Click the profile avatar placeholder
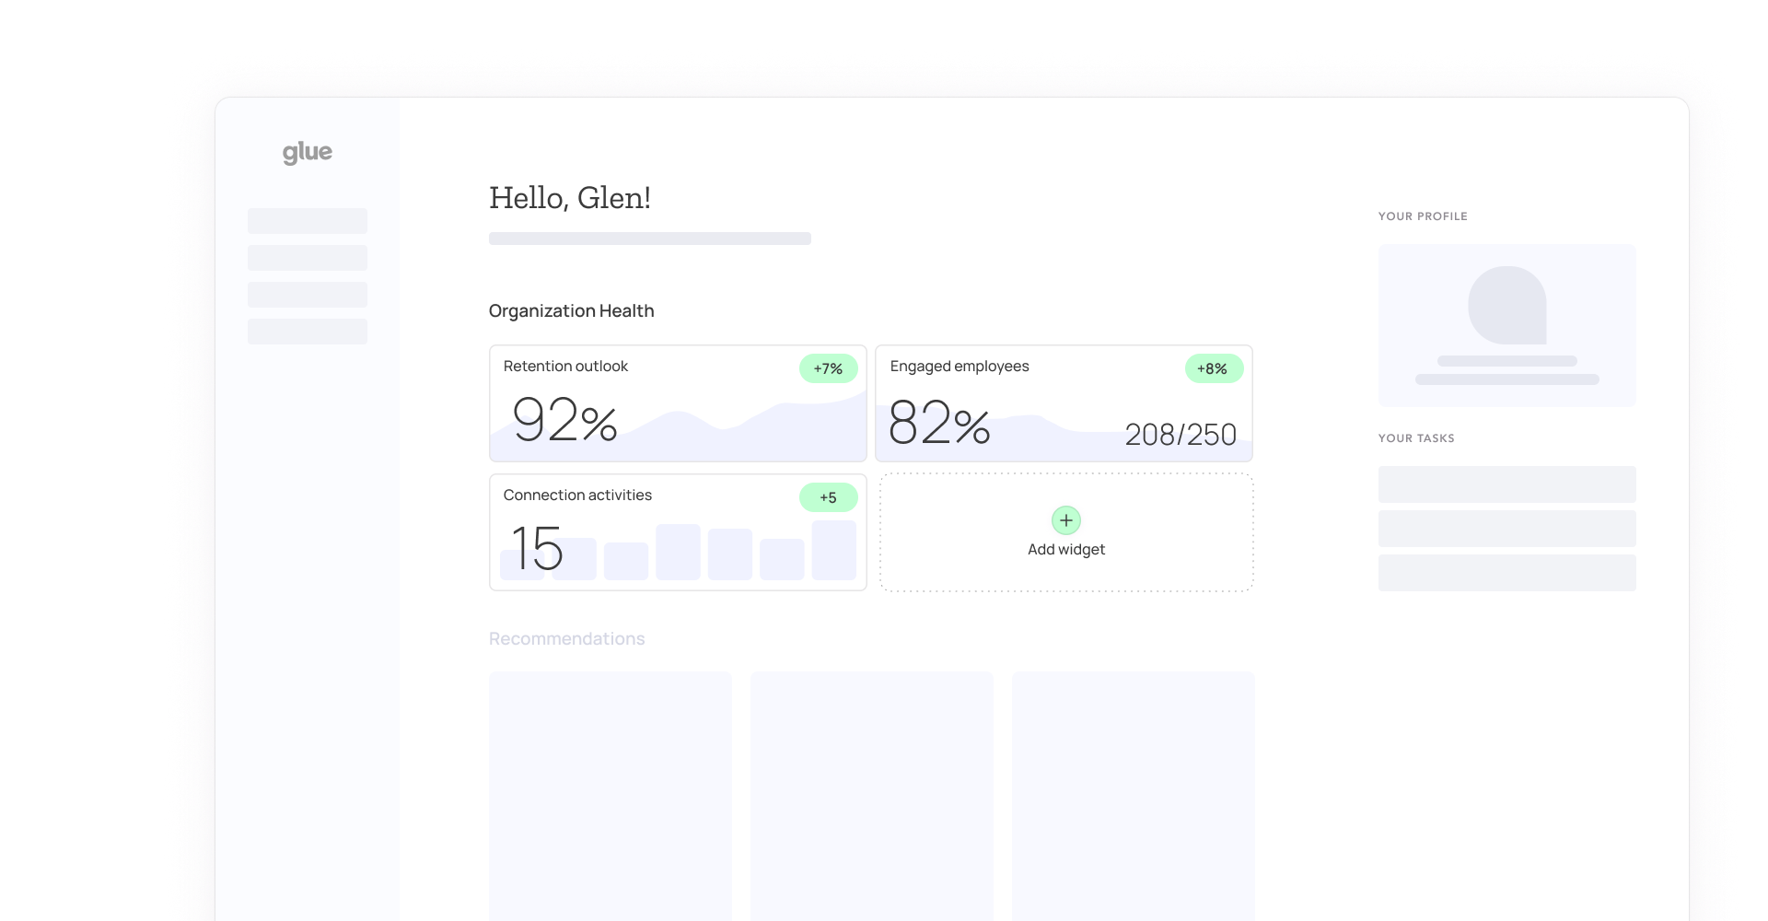This screenshot has height=921, width=1768. (x=1507, y=305)
